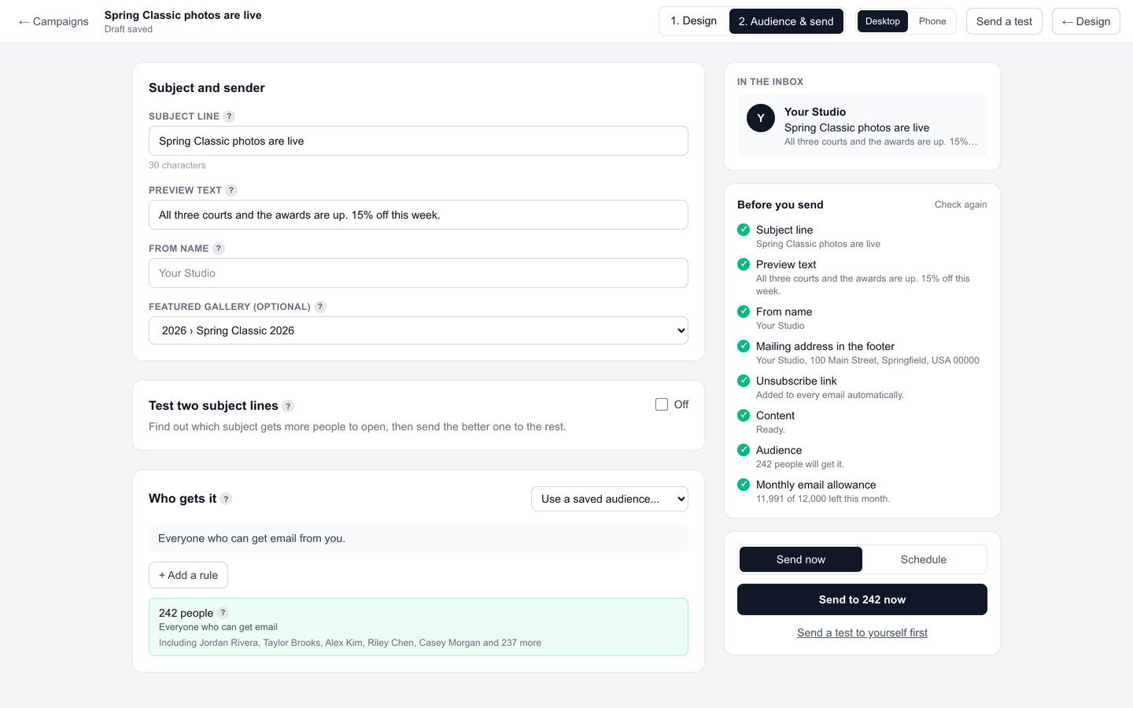
Task: Click the Send a test button in header
Action: pyautogui.click(x=1004, y=21)
